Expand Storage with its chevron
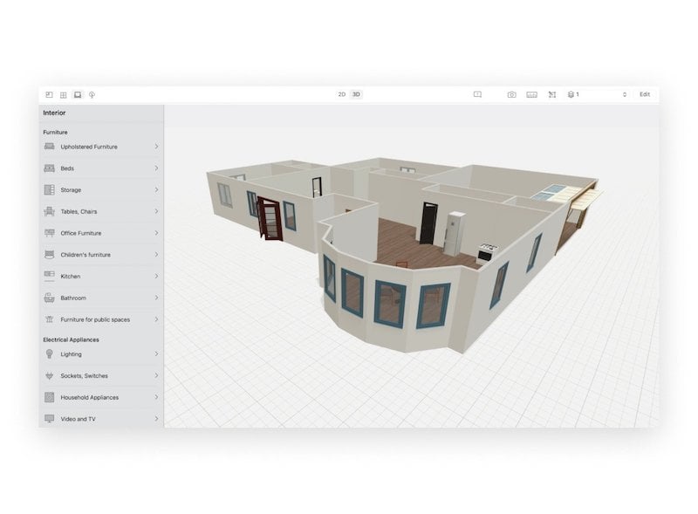 pyautogui.click(x=156, y=189)
